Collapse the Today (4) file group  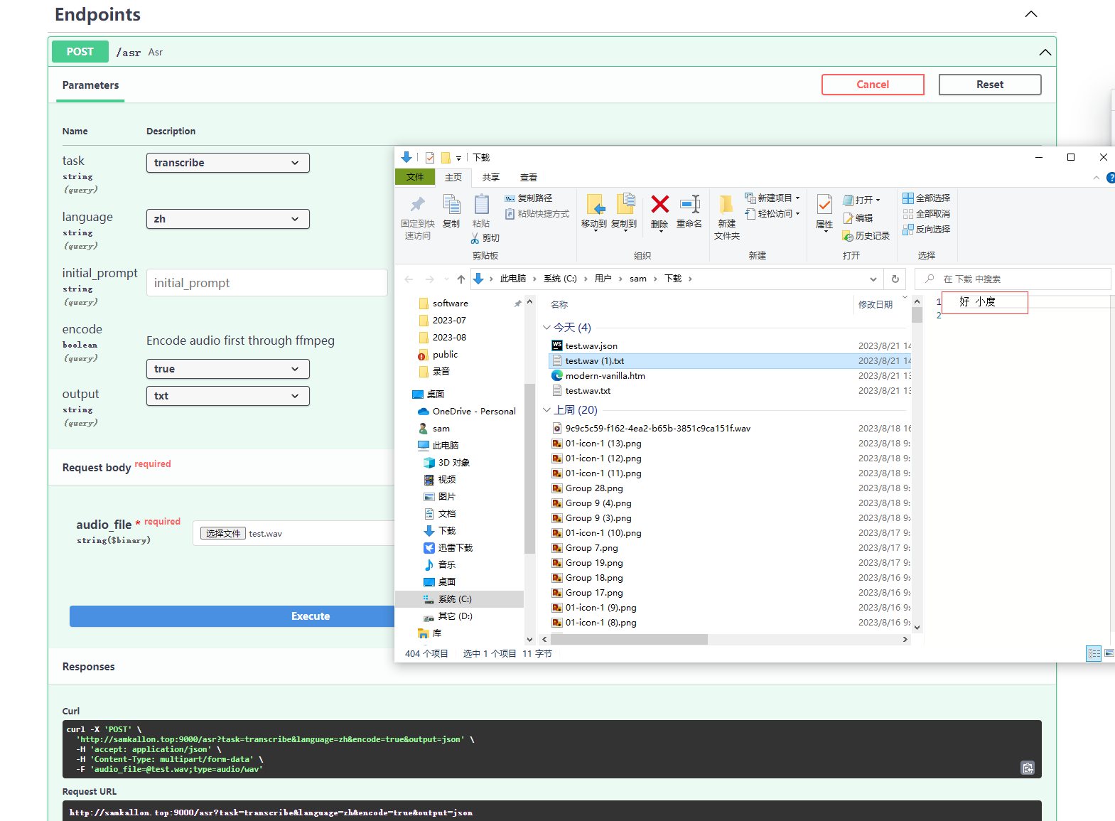546,328
